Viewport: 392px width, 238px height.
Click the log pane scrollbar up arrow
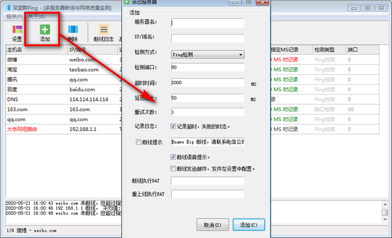(x=385, y=205)
